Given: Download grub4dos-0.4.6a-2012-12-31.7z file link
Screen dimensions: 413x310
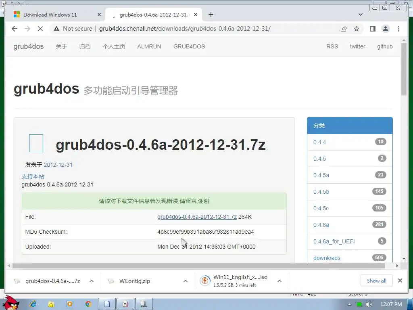Looking at the screenshot, I should (x=197, y=217).
